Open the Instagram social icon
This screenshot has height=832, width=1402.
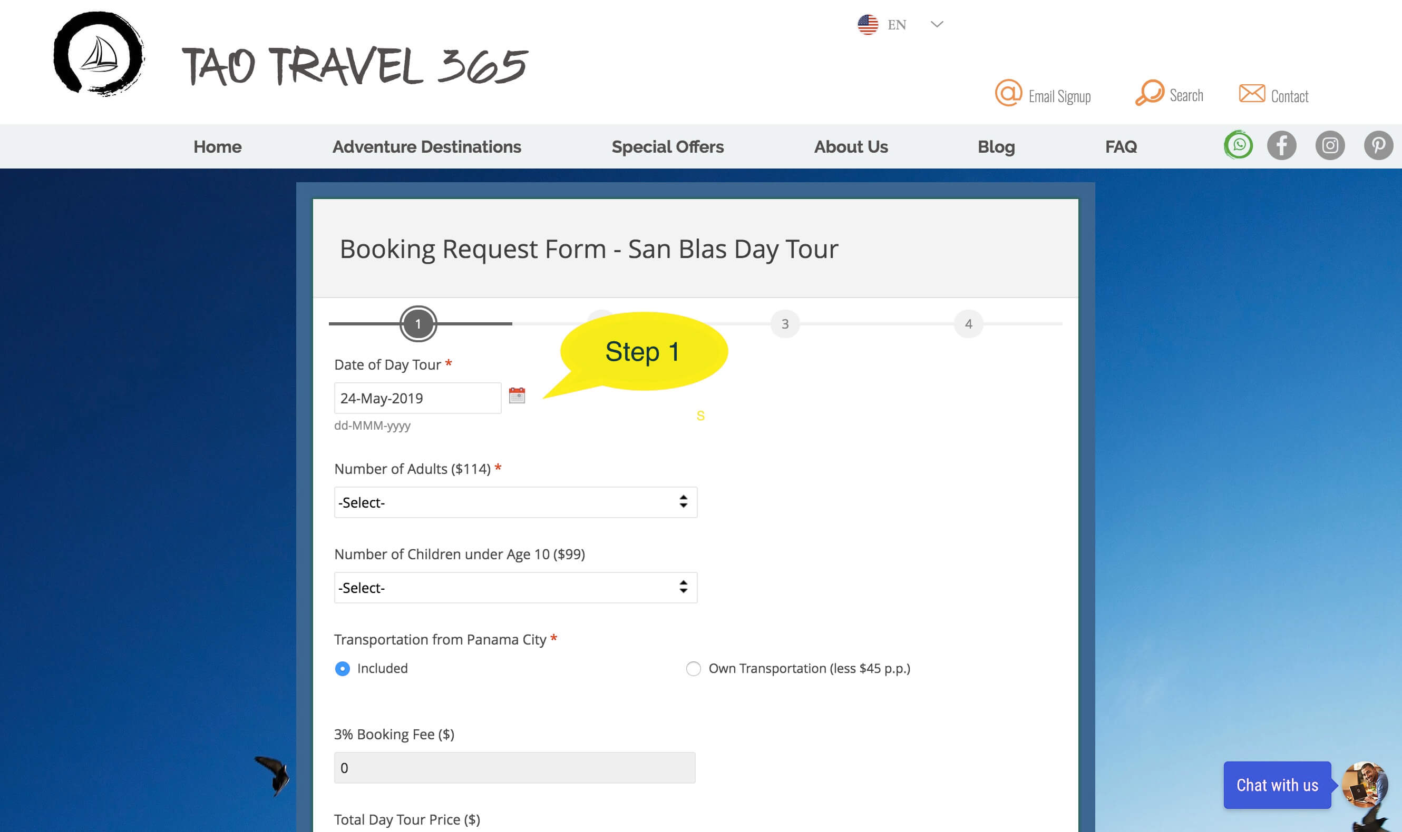pyautogui.click(x=1330, y=146)
